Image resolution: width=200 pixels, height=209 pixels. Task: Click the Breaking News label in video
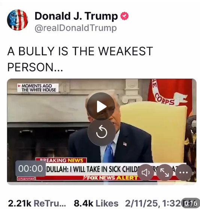[x=61, y=160]
